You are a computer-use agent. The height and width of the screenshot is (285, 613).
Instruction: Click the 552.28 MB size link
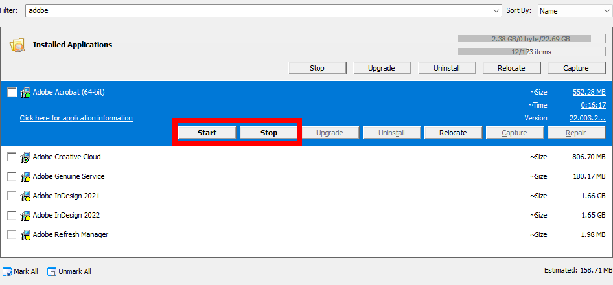click(589, 92)
